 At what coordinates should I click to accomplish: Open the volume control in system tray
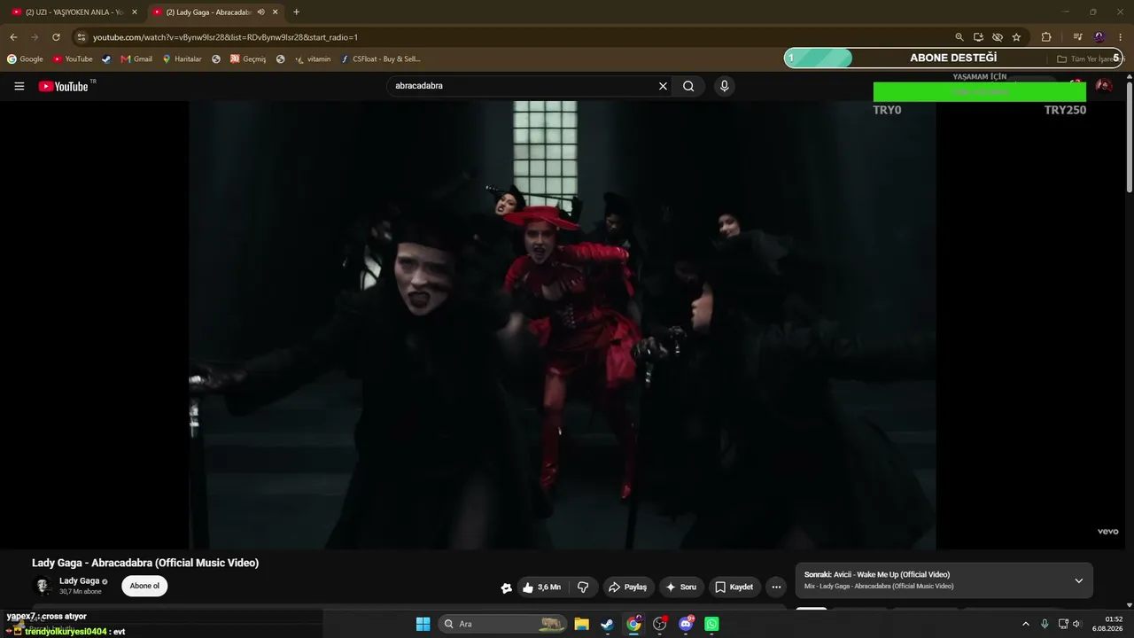[x=1077, y=624]
